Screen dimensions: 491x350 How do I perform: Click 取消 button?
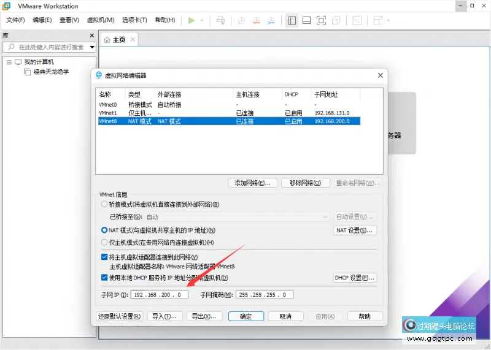coord(285,316)
